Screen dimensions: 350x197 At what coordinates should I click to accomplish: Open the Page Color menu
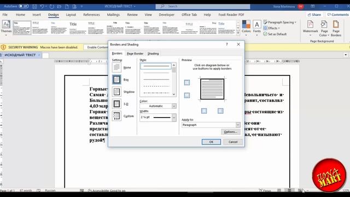click(x=324, y=28)
